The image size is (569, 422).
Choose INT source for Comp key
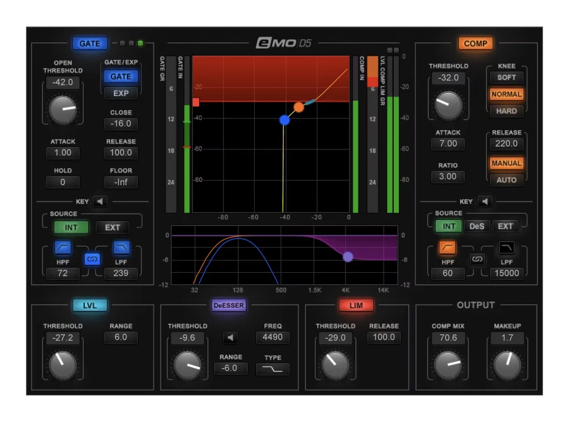point(448,226)
